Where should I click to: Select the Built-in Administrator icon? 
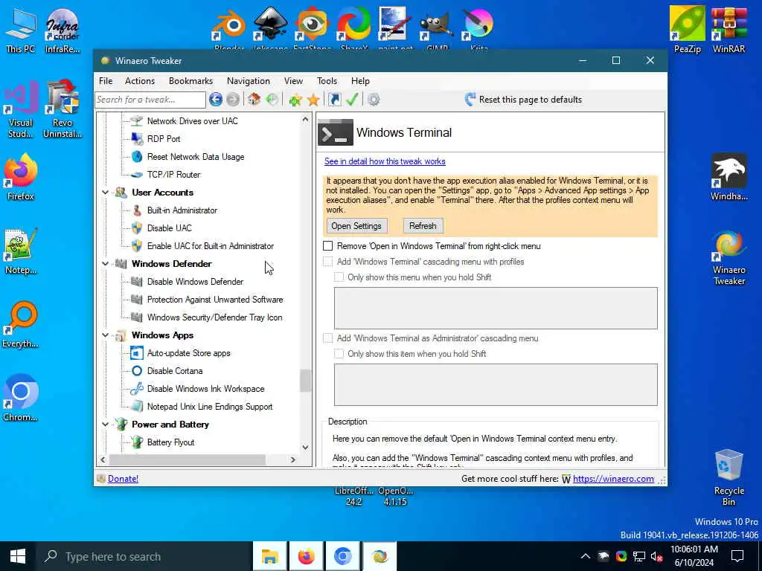[137, 210]
